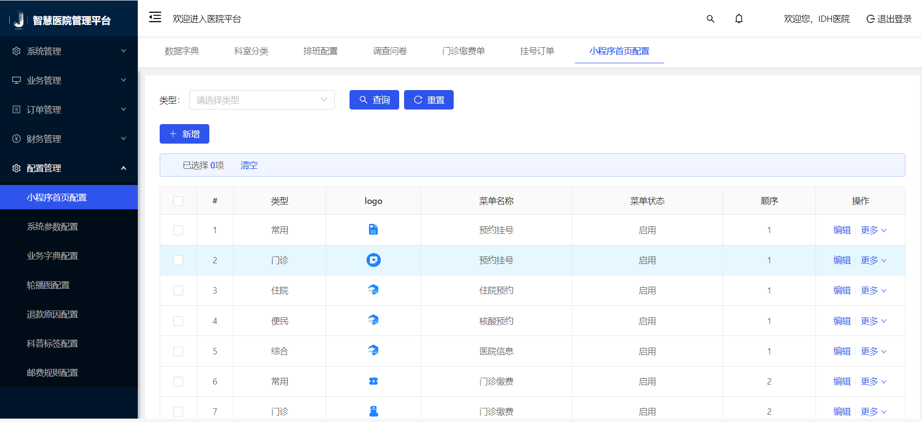This screenshot has height=422, width=922.
Task: Expand the 财务管理 menu chevron
Action: pyautogui.click(x=124, y=138)
